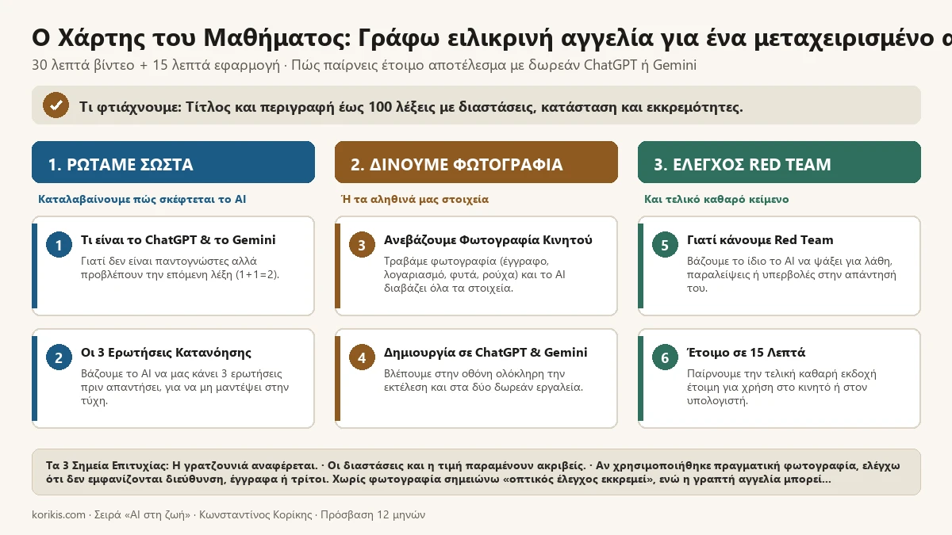Click the card title 'Δημιουργία σε ChatGPT & Gemini'
Image resolution: width=952 pixels, height=535 pixels.
486,353
